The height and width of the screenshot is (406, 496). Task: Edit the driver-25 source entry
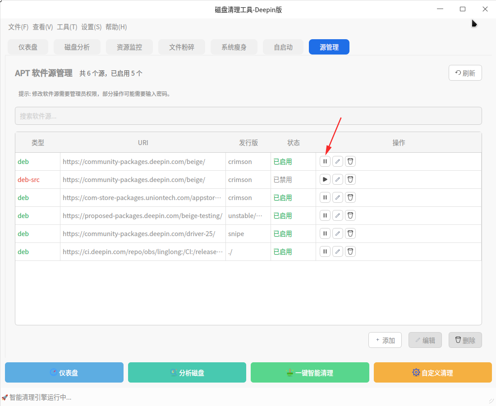pyautogui.click(x=337, y=233)
